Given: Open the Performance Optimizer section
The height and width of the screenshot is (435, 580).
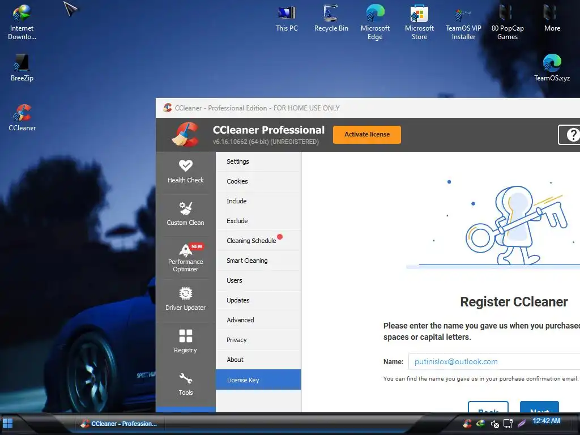Looking at the screenshot, I should [185, 258].
